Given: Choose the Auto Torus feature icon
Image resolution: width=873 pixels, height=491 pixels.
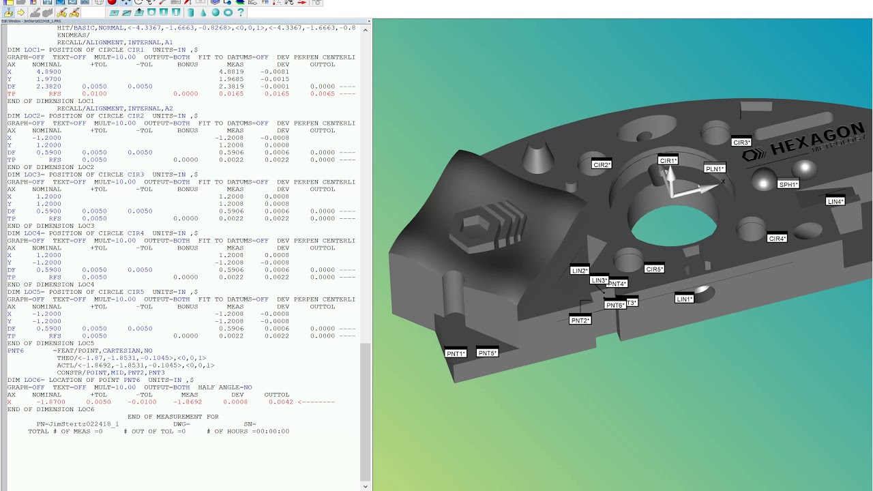Looking at the screenshot, I should [228, 12].
